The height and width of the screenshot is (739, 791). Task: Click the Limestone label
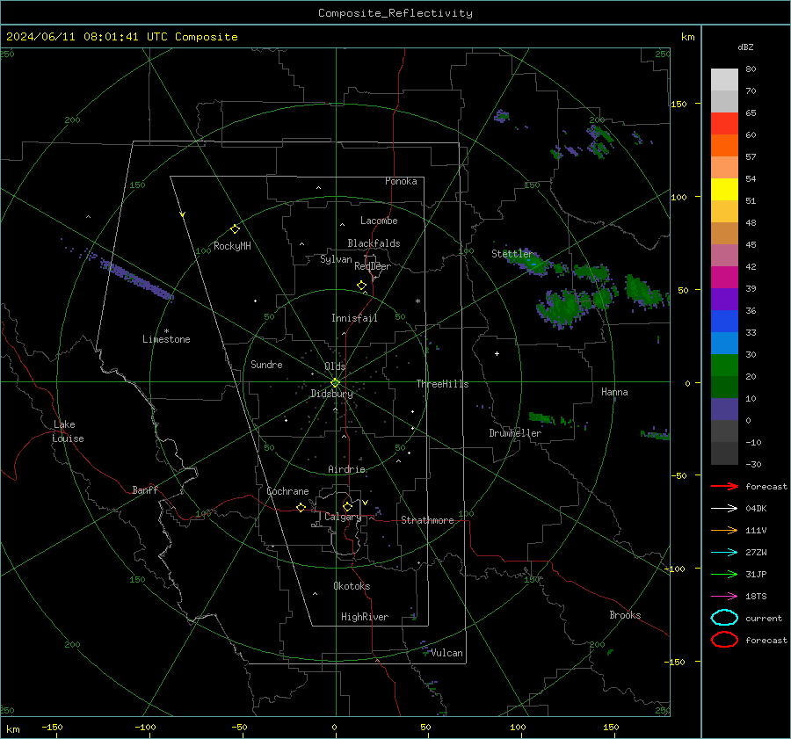coord(166,339)
